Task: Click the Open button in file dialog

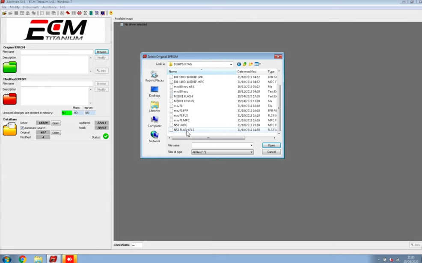Action: coord(271,145)
